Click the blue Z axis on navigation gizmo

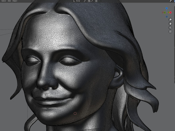[x=167, y=8]
